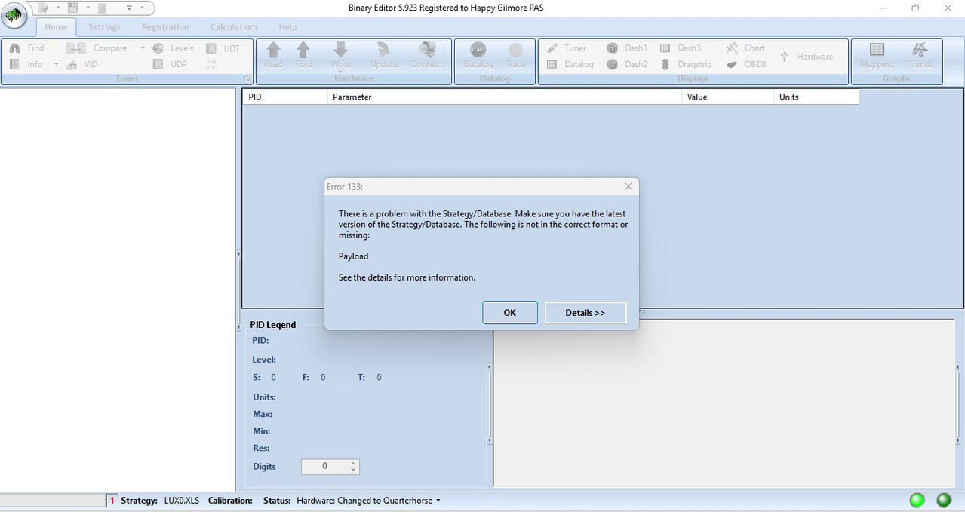Click the Digits number input field
Image resolution: width=965 pixels, height=512 pixels.
325,467
